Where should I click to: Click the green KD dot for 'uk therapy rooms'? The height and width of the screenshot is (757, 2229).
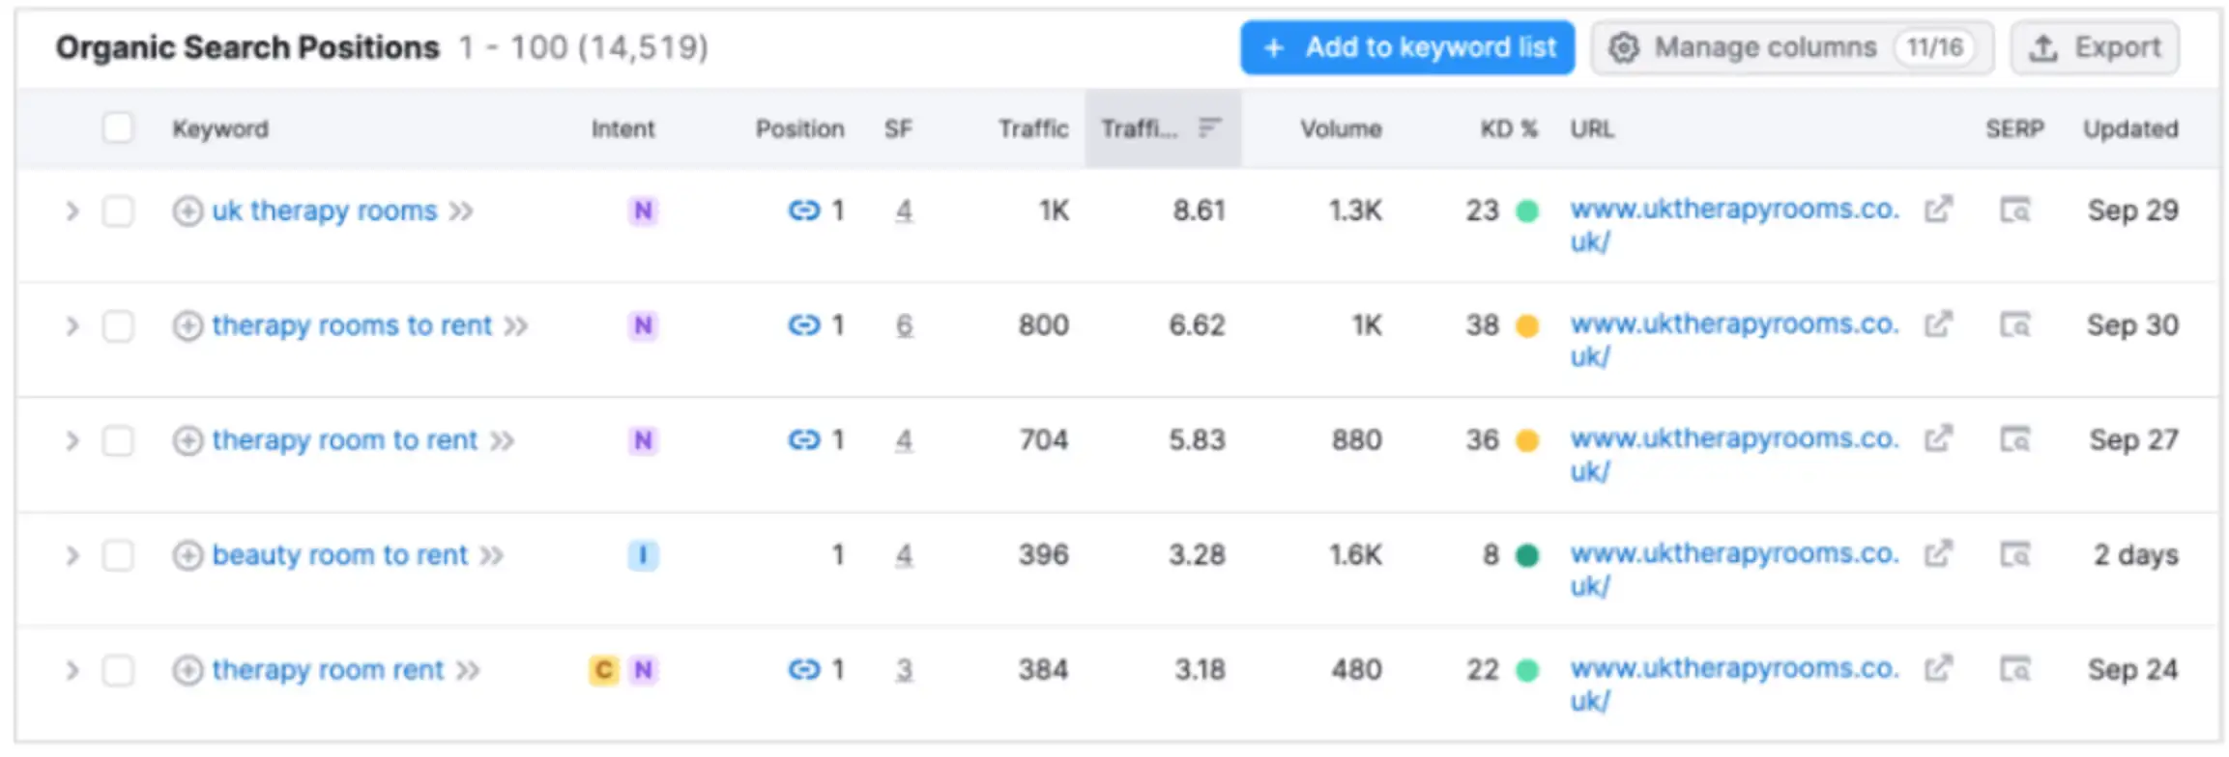pyautogui.click(x=1527, y=210)
